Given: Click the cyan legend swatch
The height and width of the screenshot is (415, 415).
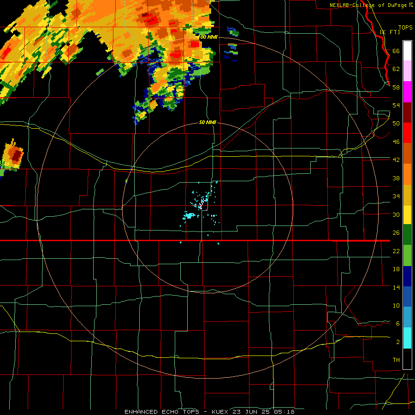Looking at the screenshot, I should coord(407,338).
